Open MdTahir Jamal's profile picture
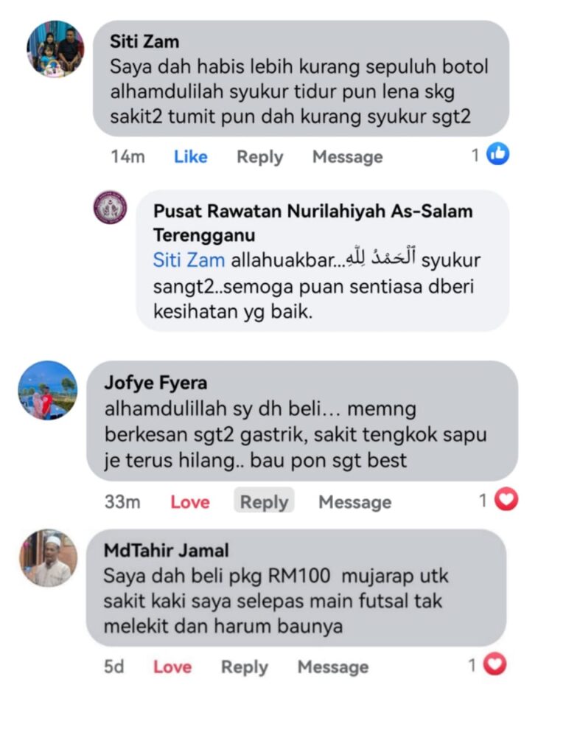 (x=48, y=558)
